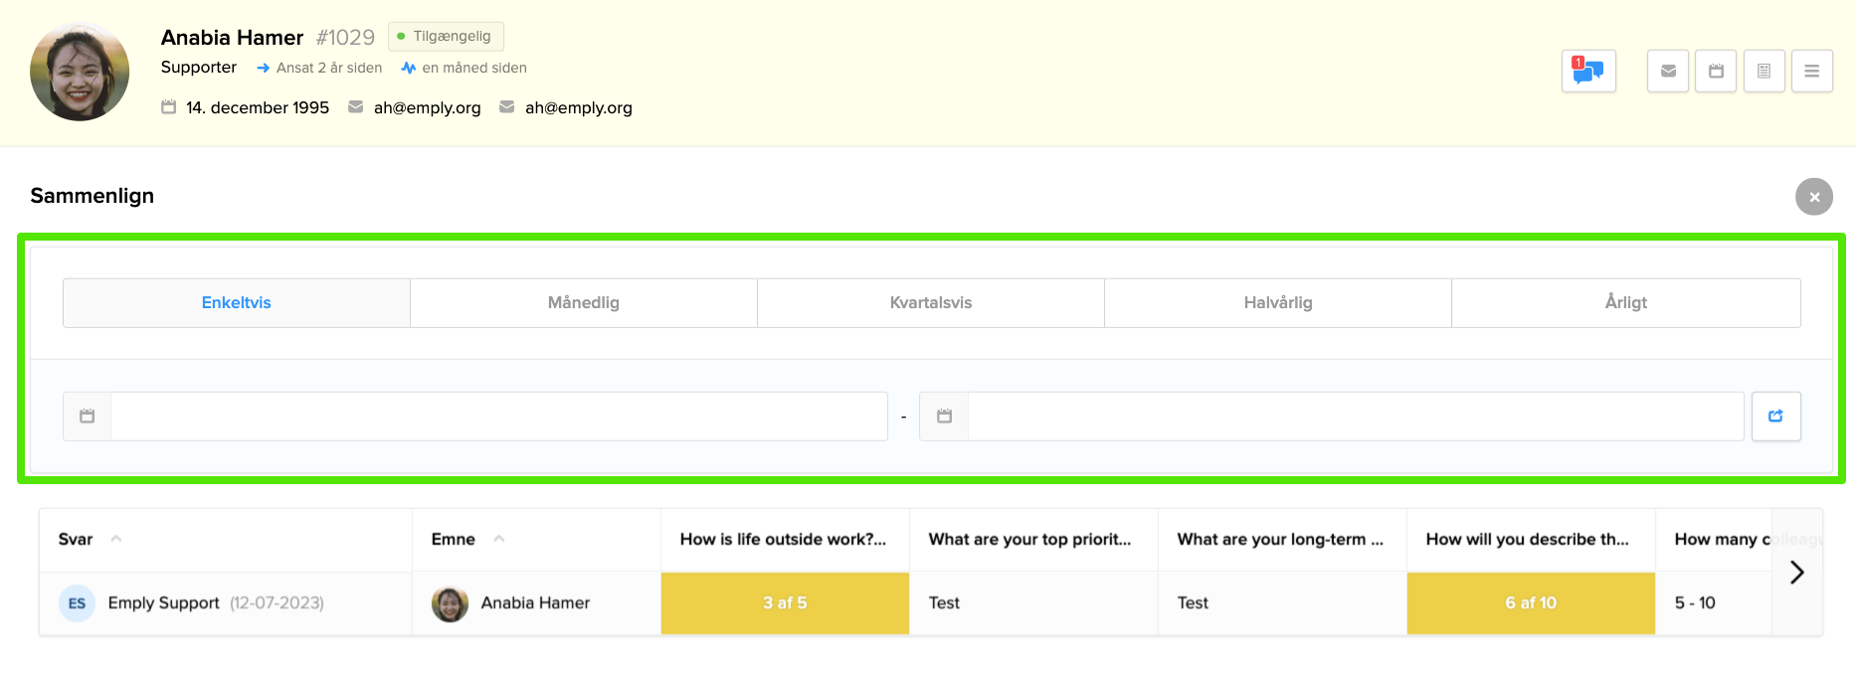The width and height of the screenshot is (1856, 682).
Task: Click the yellow 3 af 5 score cell
Action: (785, 603)
